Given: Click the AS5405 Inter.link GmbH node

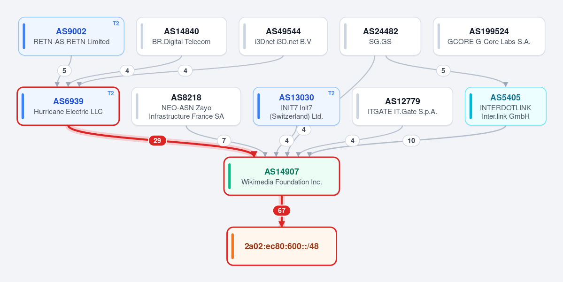Looking at the screenshot, I should click(506, 106).
